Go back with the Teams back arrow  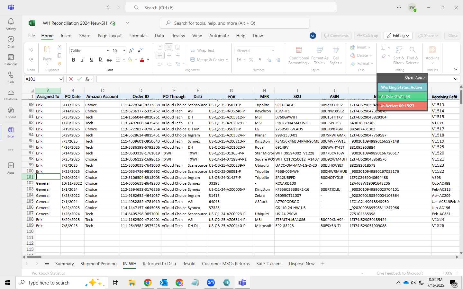pos(108,7)
